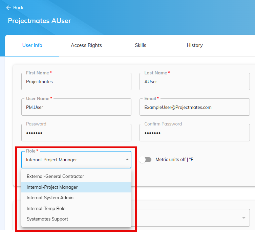Screen dimensions: 255x232
Task: Click the Confirm Password field
Action: click(x=195, y=133)
